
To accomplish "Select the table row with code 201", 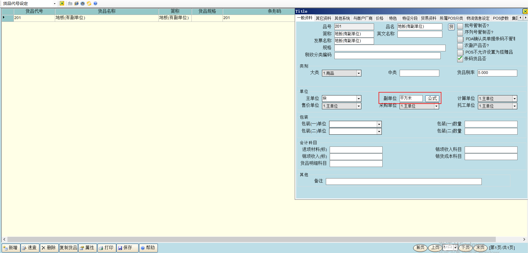I will pyautogui.click(x=148, y=18).
